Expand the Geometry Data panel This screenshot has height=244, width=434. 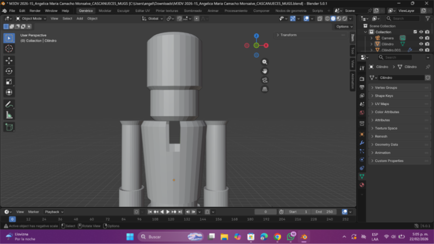click(x=399, y=145)
